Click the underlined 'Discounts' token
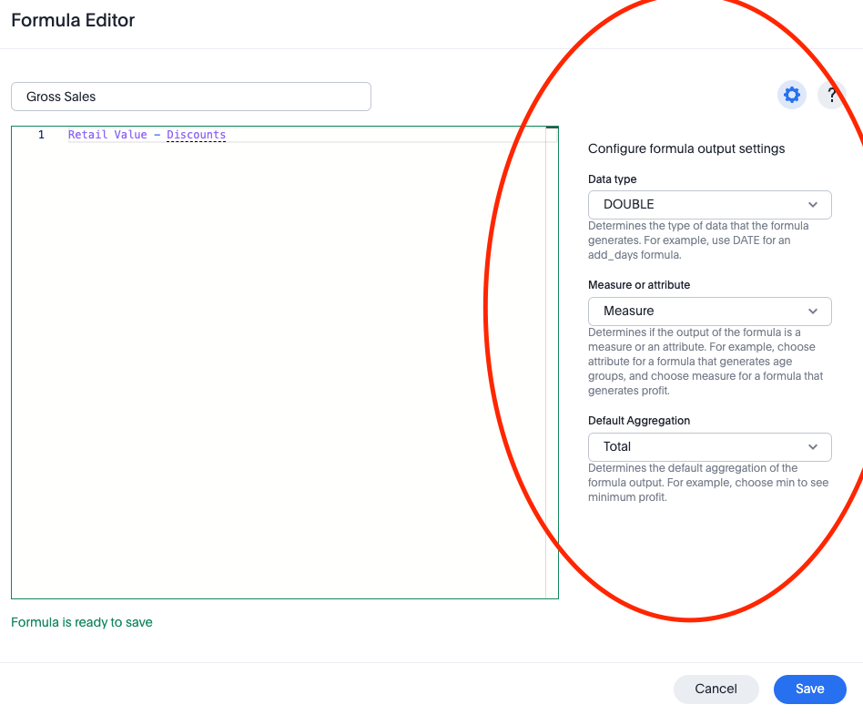This screenshot has height=715, width=863. pos(196,135)
